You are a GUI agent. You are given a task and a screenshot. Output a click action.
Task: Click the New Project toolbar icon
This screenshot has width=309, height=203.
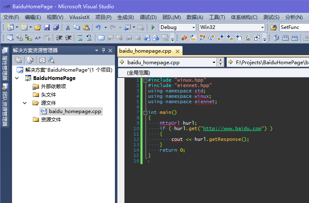pos(10,27)
